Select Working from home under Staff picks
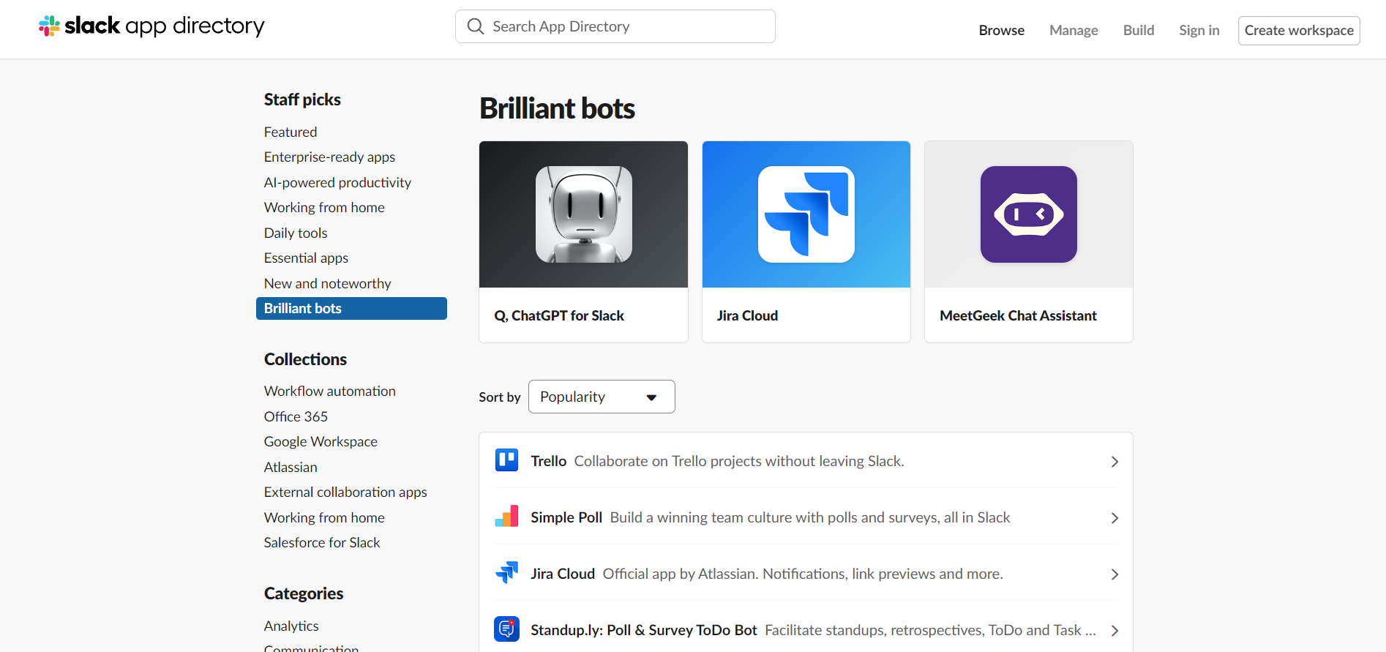 (324, 207)
